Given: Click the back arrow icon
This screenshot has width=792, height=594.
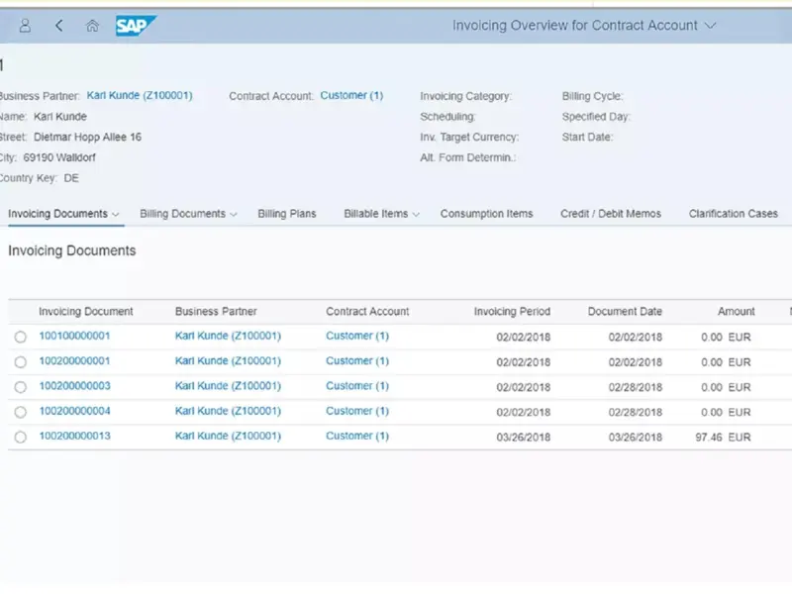Looking at the screenshot, I should 58,26.
